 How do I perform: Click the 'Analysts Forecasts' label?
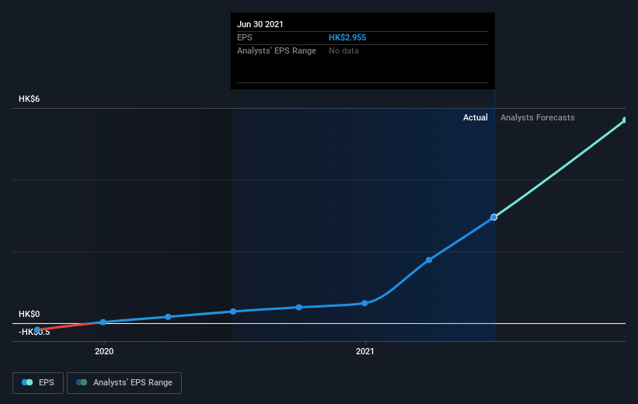click(538, 117)
